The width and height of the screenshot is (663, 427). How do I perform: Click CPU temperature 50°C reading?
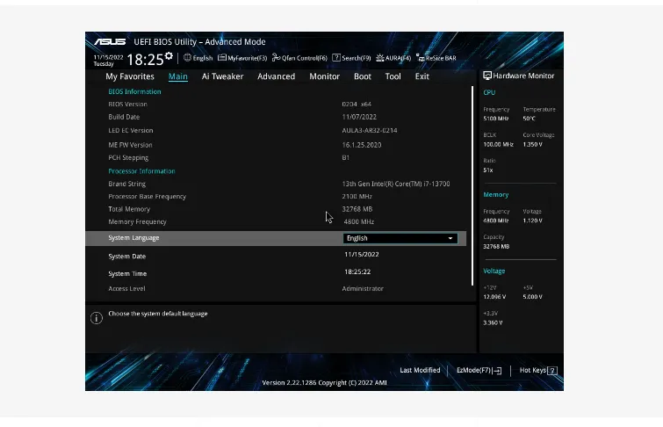(x=529, y=119)
